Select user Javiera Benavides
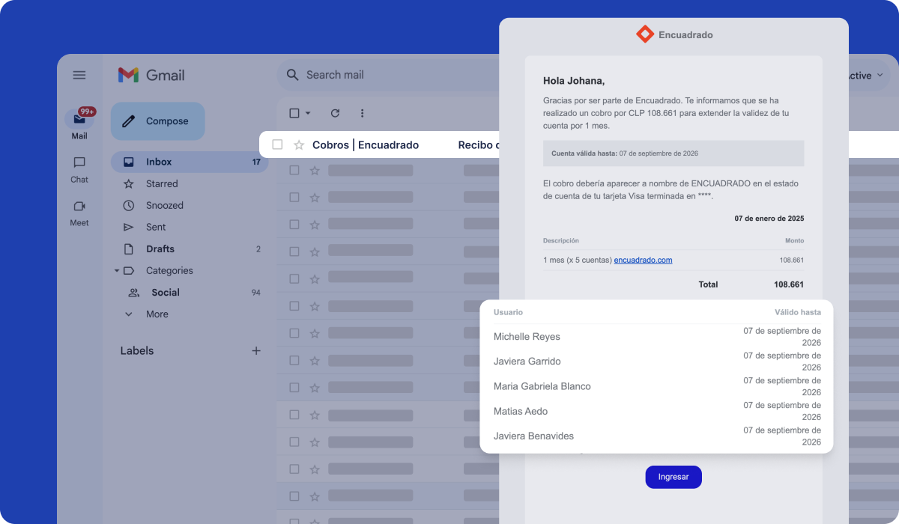This screenshot has width=899, height=524. click(533, 436)
